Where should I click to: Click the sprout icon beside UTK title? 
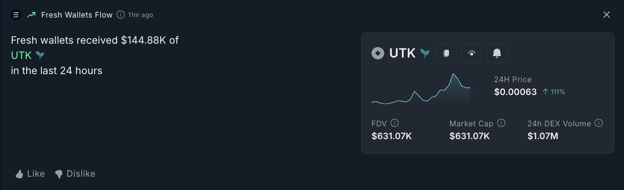(425, 53)
